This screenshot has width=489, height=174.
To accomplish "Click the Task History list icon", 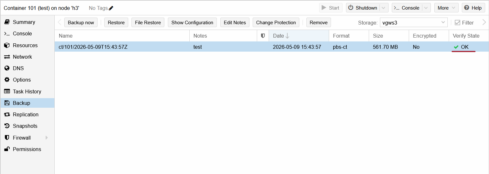I will (x=7, y=91).
